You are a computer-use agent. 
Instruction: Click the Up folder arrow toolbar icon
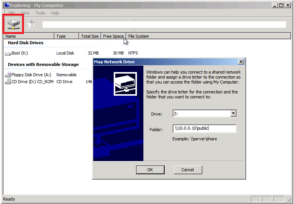[x=31, y=24]
